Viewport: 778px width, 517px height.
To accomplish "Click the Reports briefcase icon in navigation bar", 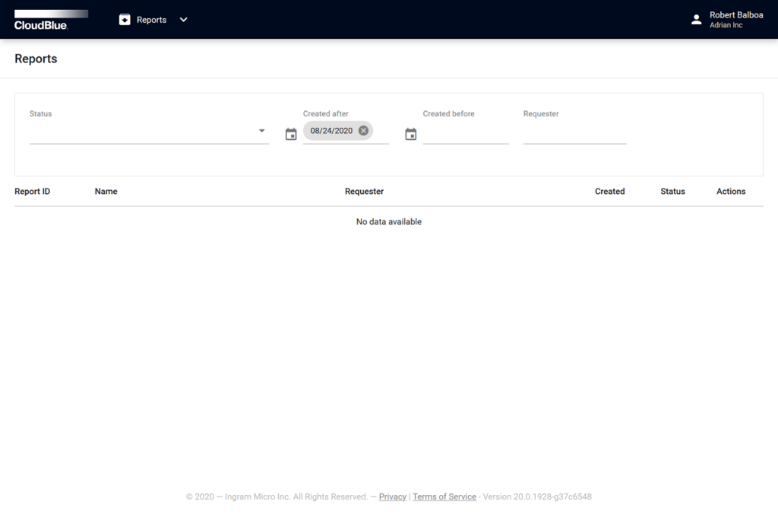I will (x=125, y=19).
